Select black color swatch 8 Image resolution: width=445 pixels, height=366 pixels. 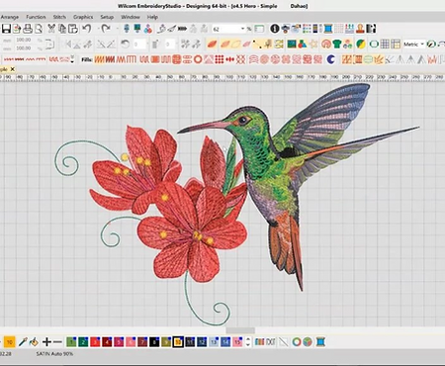(154, 342)
